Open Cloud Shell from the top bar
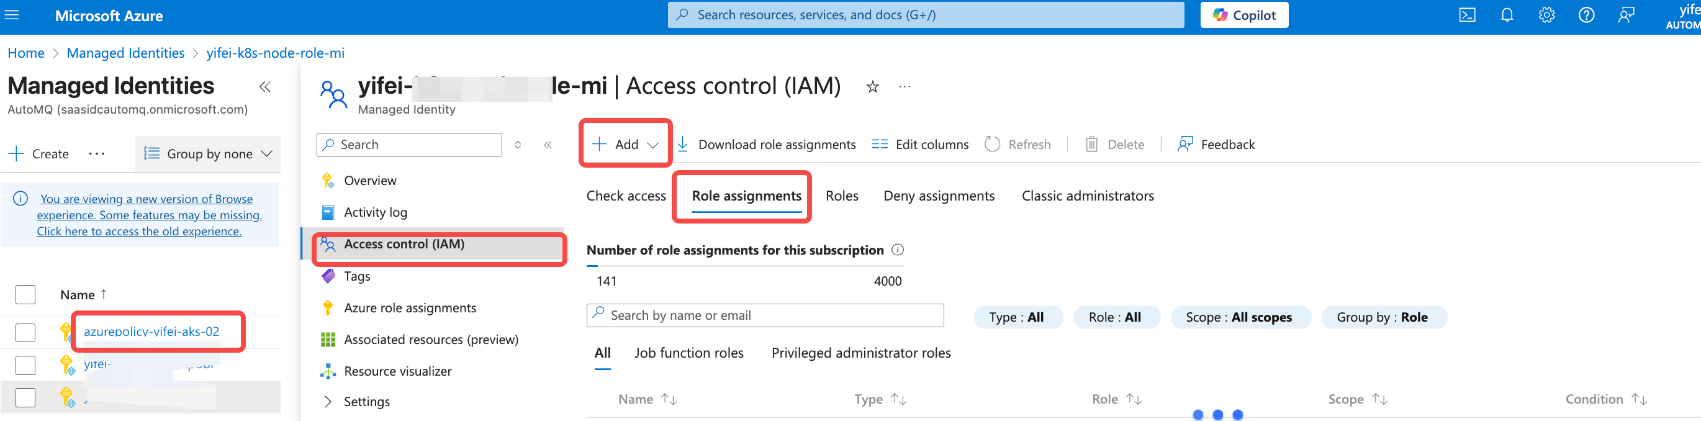 [1467, 15]
